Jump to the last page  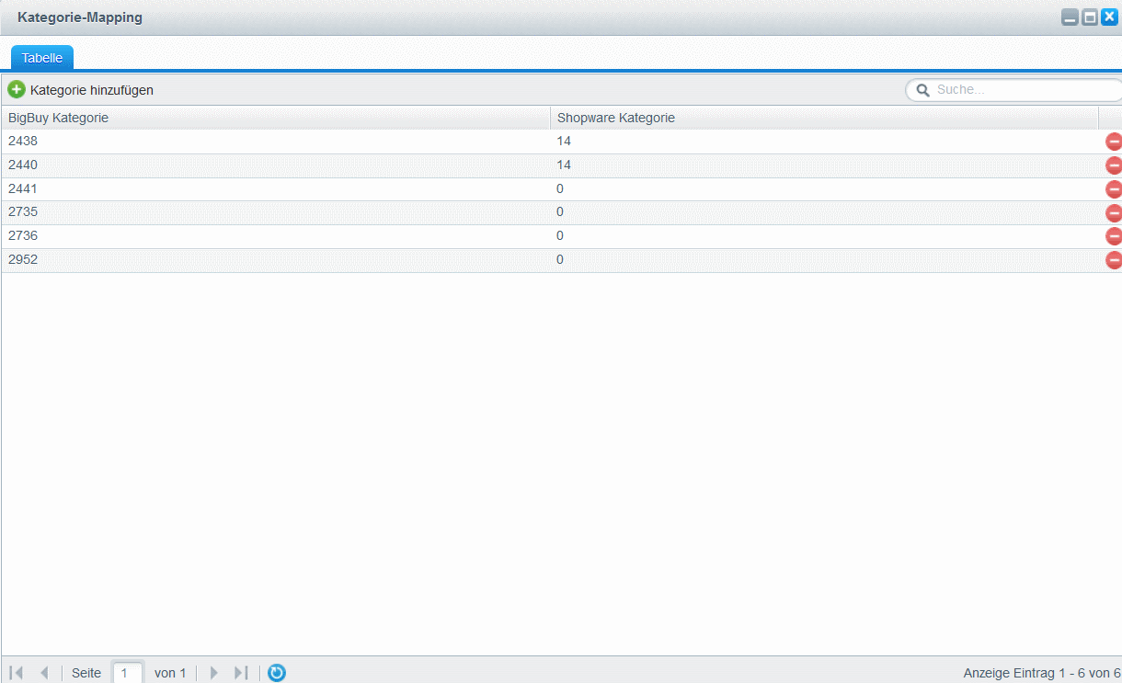tap(241, 673)
